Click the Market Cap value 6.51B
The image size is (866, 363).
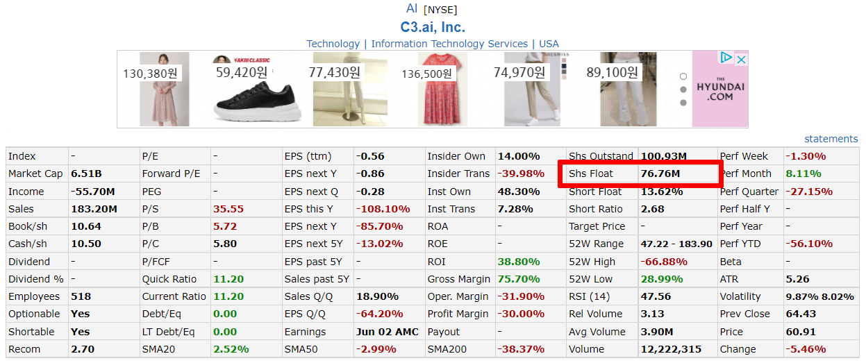[x=88, y=174]
